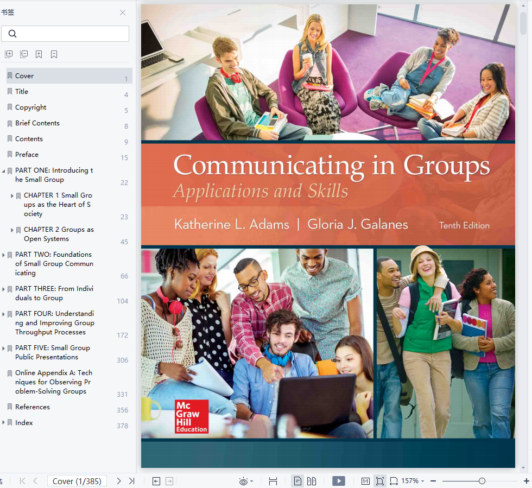The height and width of the screenshot is (488, 532).
Task: Open PART ONE: Introducing the Small Group
Action: point(54,175)
